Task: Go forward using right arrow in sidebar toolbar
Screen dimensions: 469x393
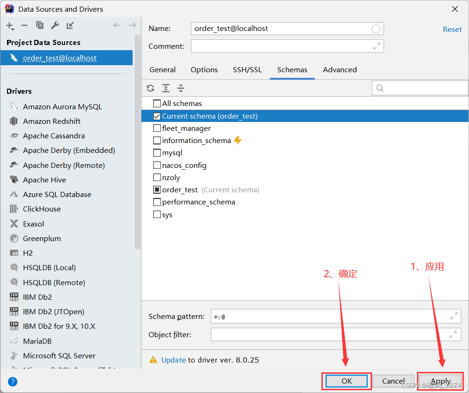Action: point(132,25)
